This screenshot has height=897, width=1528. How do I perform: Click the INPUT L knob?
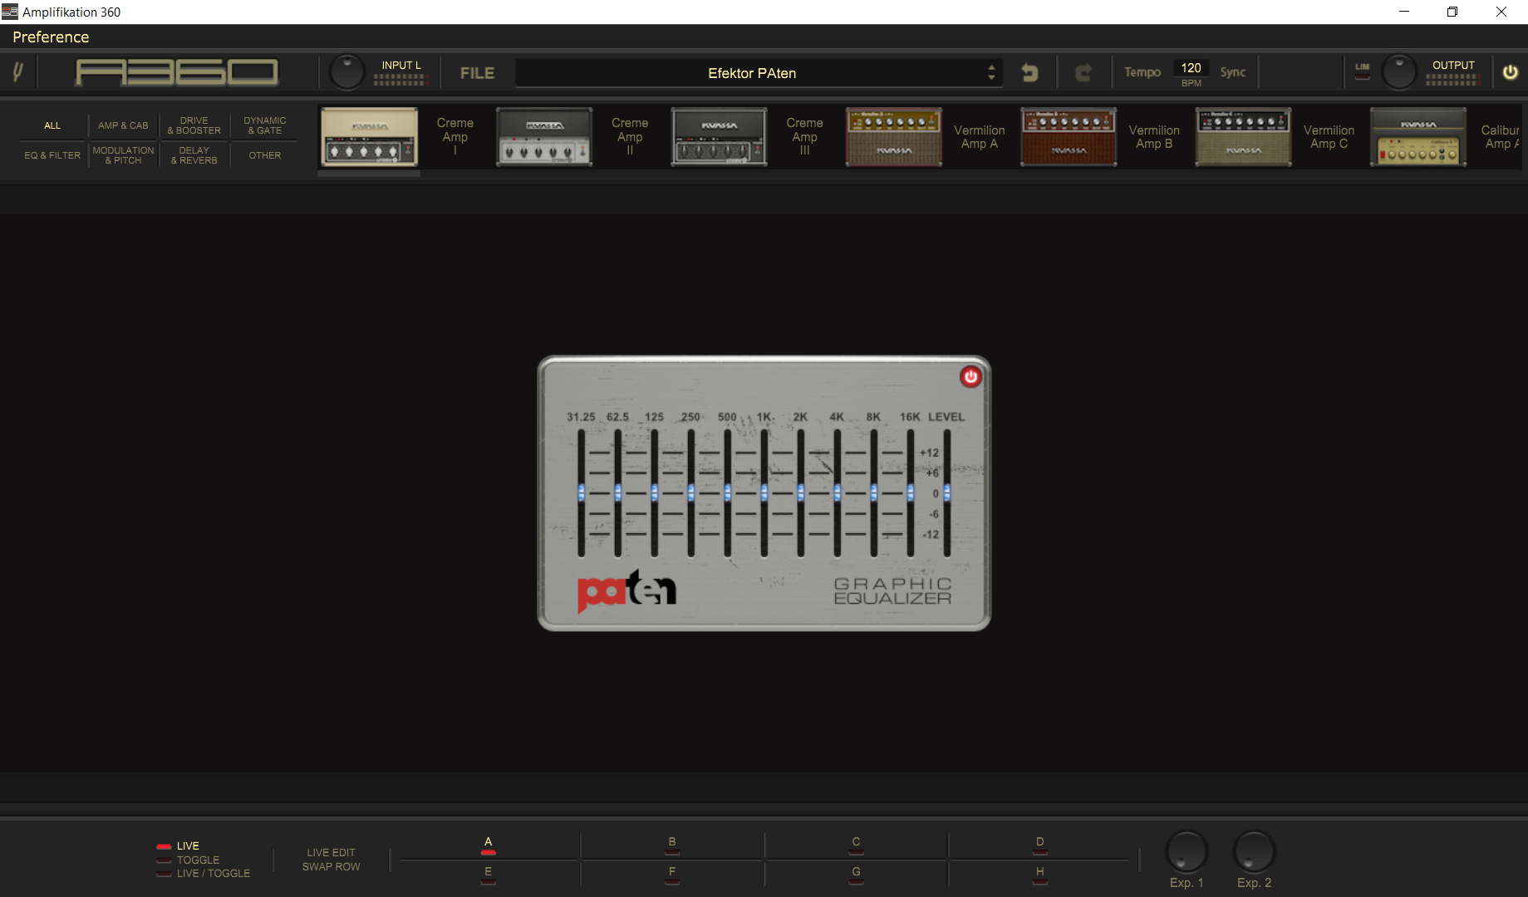(346, 72)
